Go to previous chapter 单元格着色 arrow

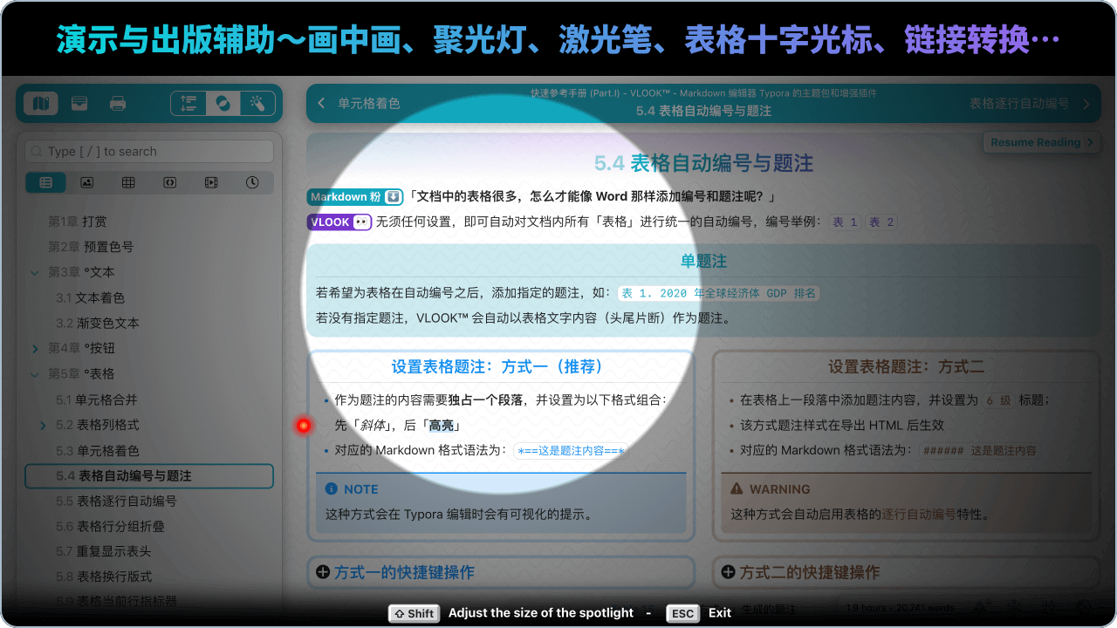pos(321,103)
